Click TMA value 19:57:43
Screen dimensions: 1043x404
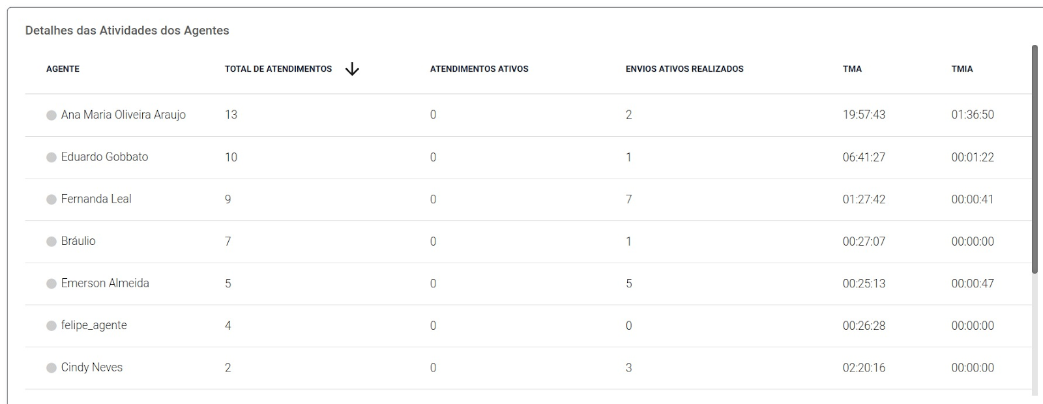[864, 115]
